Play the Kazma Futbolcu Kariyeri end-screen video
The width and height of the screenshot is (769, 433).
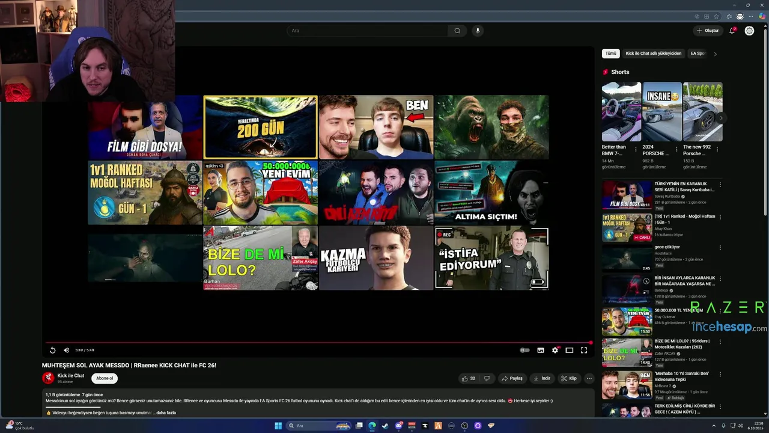pos(376,257)
